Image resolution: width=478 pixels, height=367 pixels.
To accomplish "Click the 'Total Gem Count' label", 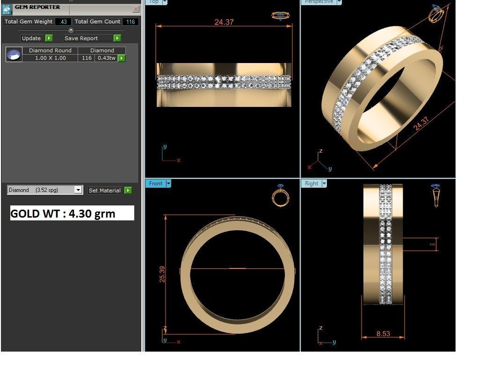I will click(x=98, y=21).
